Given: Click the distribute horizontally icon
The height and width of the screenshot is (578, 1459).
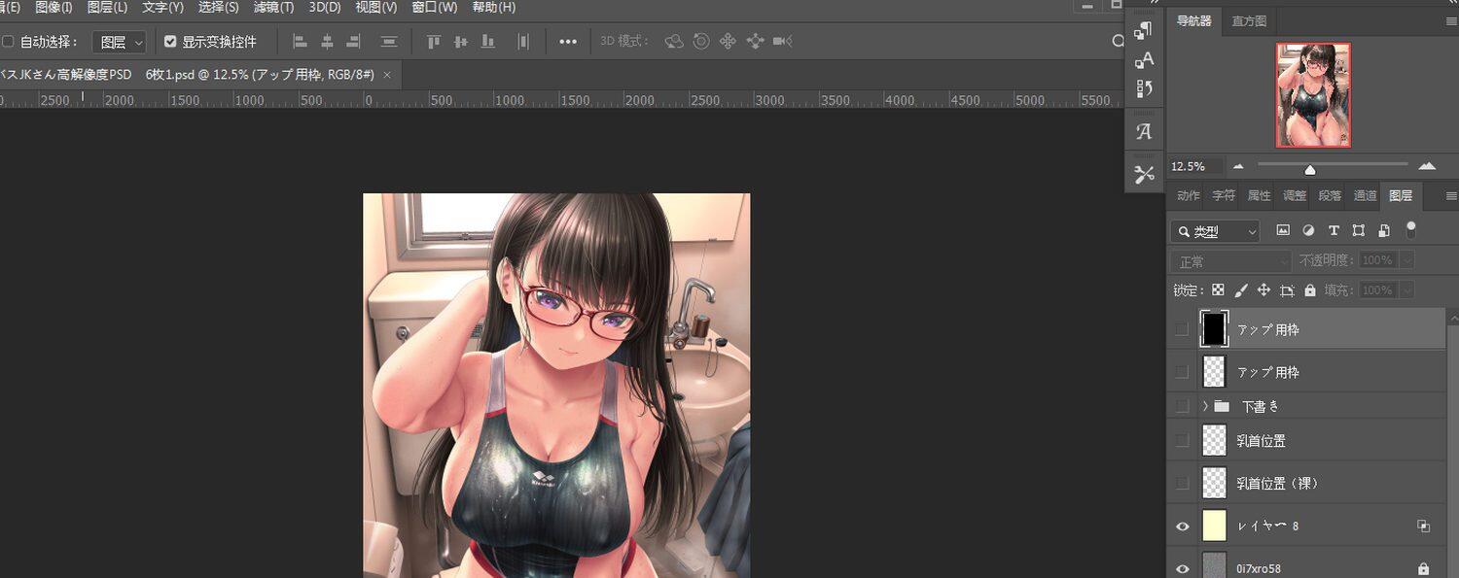Looking at the screenshot, I should point(523,42).
